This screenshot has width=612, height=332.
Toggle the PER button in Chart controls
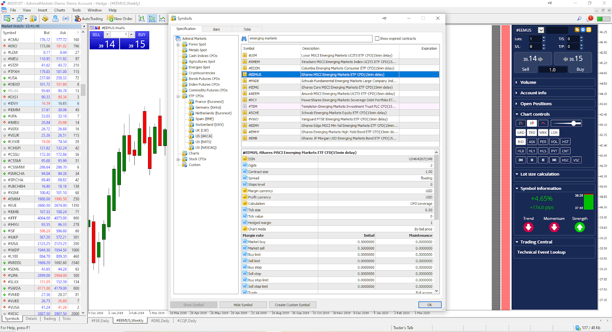[x=543, y=142]
